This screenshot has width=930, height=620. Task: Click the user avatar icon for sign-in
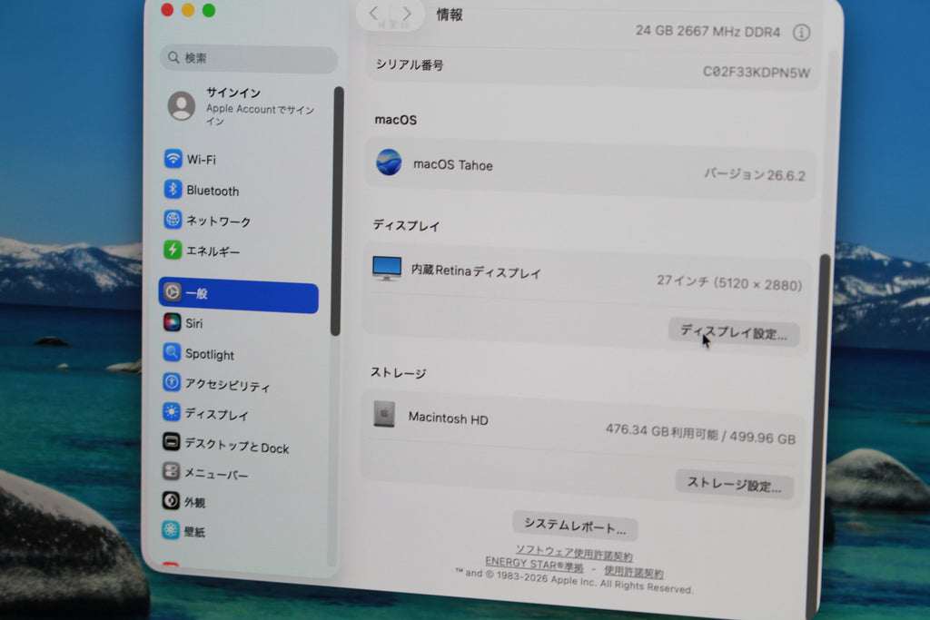[182, 106]
